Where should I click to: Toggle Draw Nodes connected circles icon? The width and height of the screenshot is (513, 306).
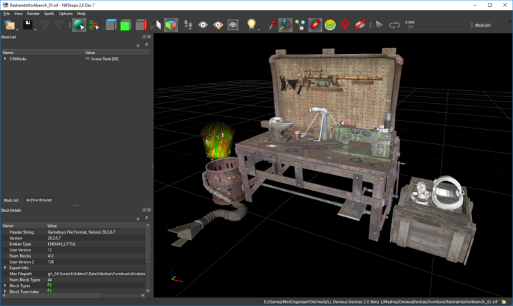[300, 25]
